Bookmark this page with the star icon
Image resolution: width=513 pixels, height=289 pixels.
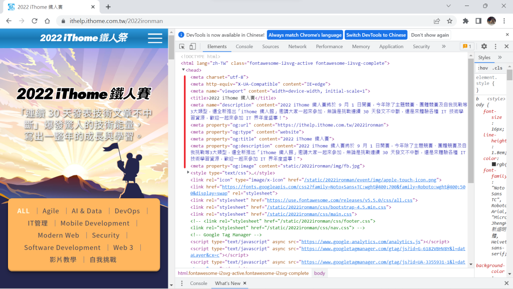(449, 21)
